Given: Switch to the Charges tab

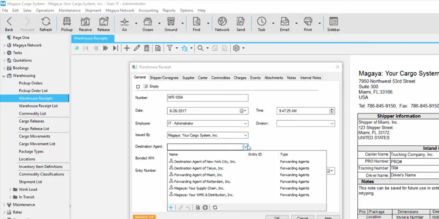Looking at the screenshot, I should (x=240, y=78).
